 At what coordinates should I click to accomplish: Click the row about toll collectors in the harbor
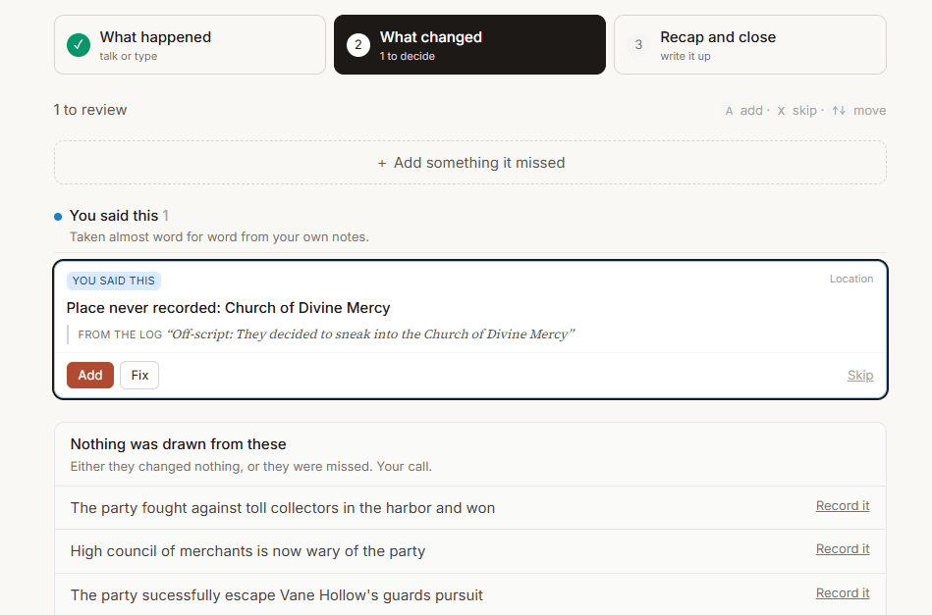(x=470, y=508)
